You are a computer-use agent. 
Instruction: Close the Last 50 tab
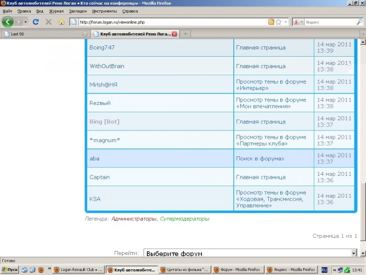click(x=85, y=34)
